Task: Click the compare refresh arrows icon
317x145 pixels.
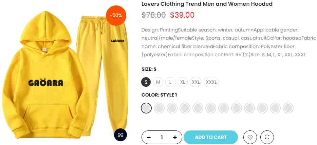Action: 267,137
